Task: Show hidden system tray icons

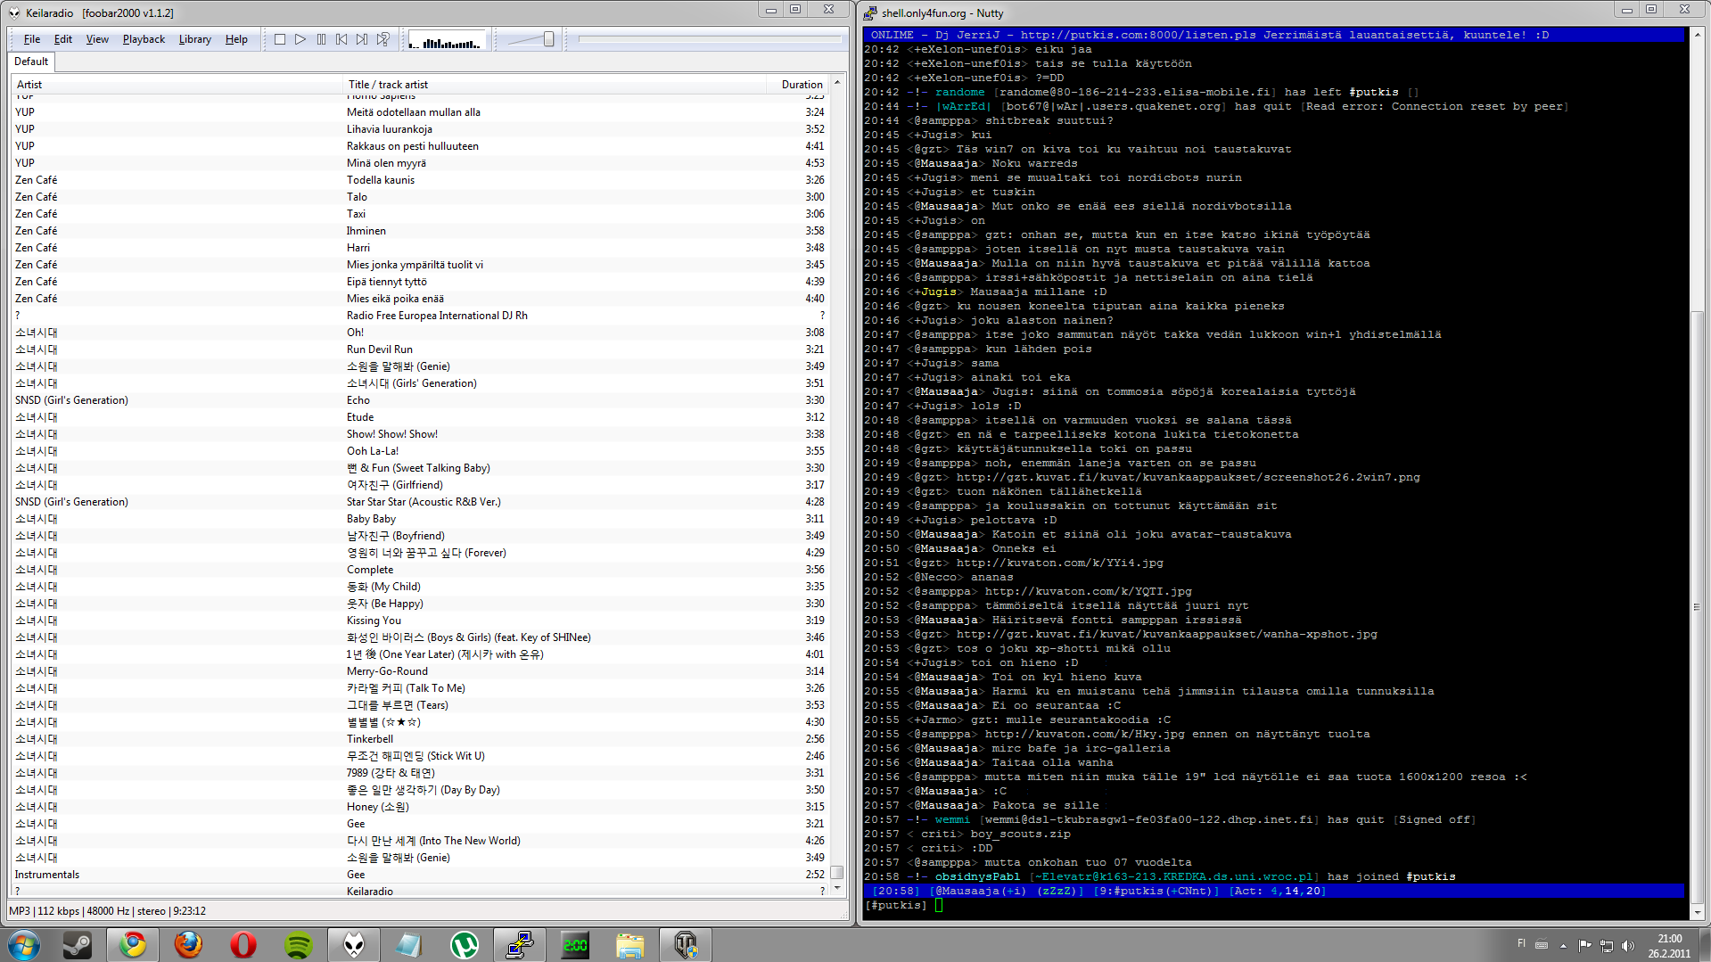Action: 1563,945
